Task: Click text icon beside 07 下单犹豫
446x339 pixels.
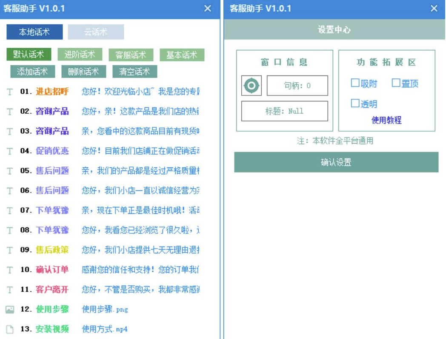Action: pyautogui.click(x=10, y=210)
